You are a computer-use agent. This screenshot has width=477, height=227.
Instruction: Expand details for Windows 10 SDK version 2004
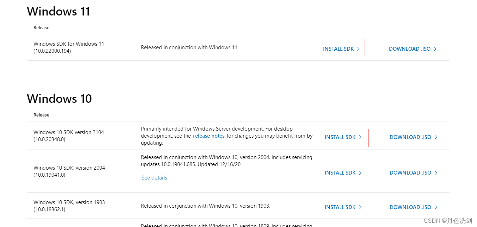(154, 177)
